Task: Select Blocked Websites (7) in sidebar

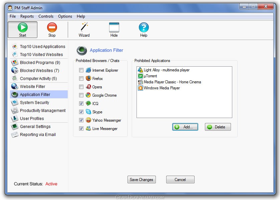Action: (x=39, y=70)
